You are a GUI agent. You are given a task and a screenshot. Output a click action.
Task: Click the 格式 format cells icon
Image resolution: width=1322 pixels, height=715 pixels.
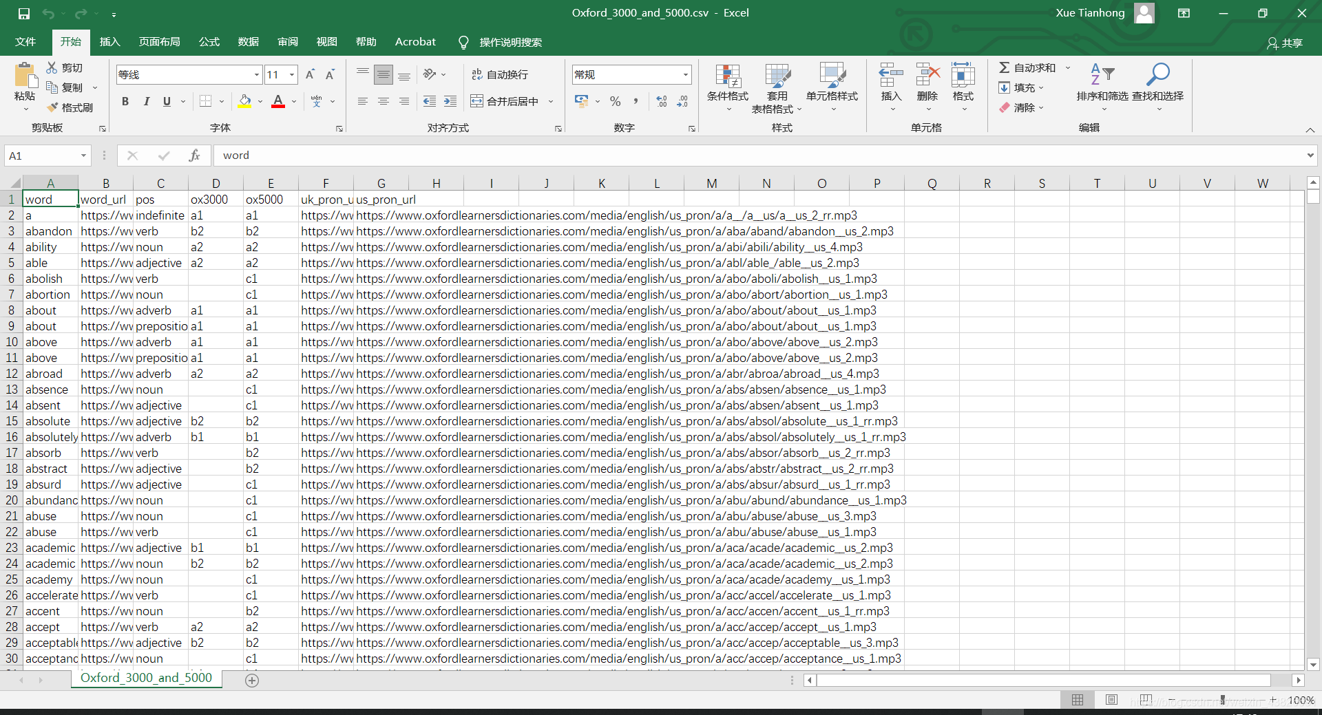tap(963, 74)
